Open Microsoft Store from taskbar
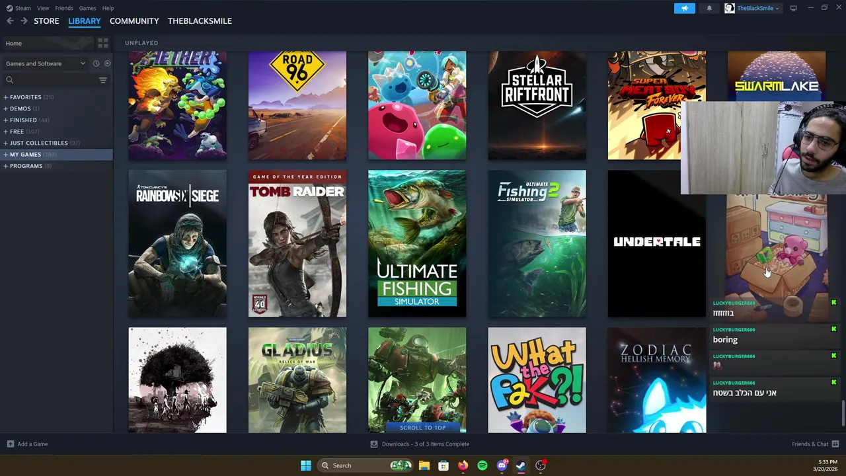Viewport: 846px width, 476px height. 443,465
